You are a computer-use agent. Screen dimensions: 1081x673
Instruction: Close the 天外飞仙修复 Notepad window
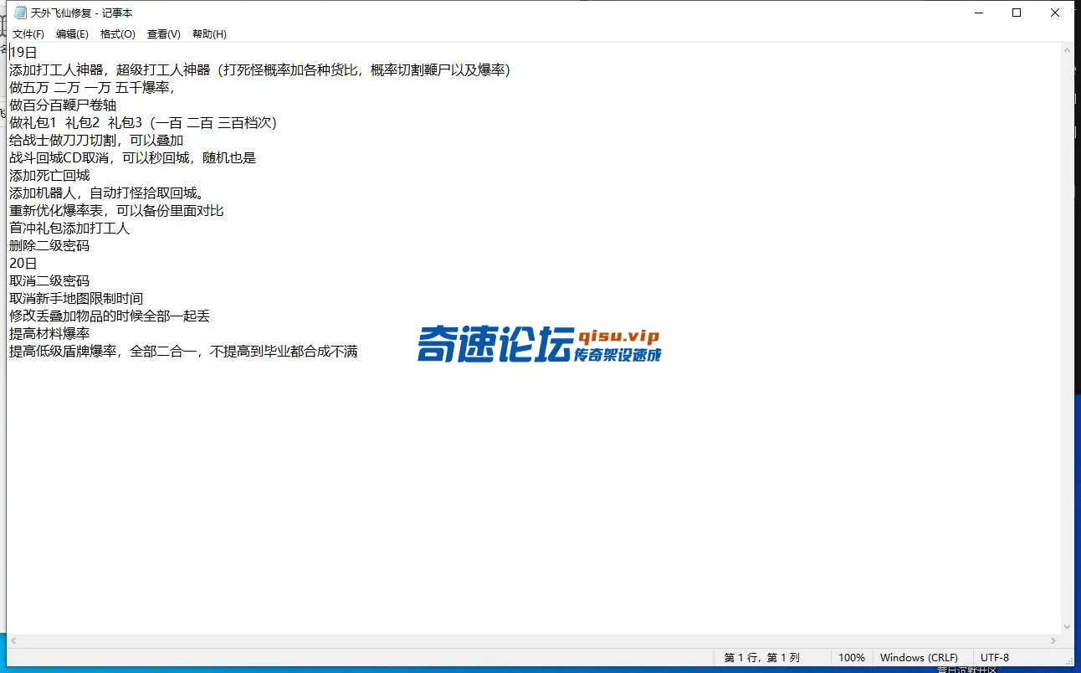tap(1055, 13)
